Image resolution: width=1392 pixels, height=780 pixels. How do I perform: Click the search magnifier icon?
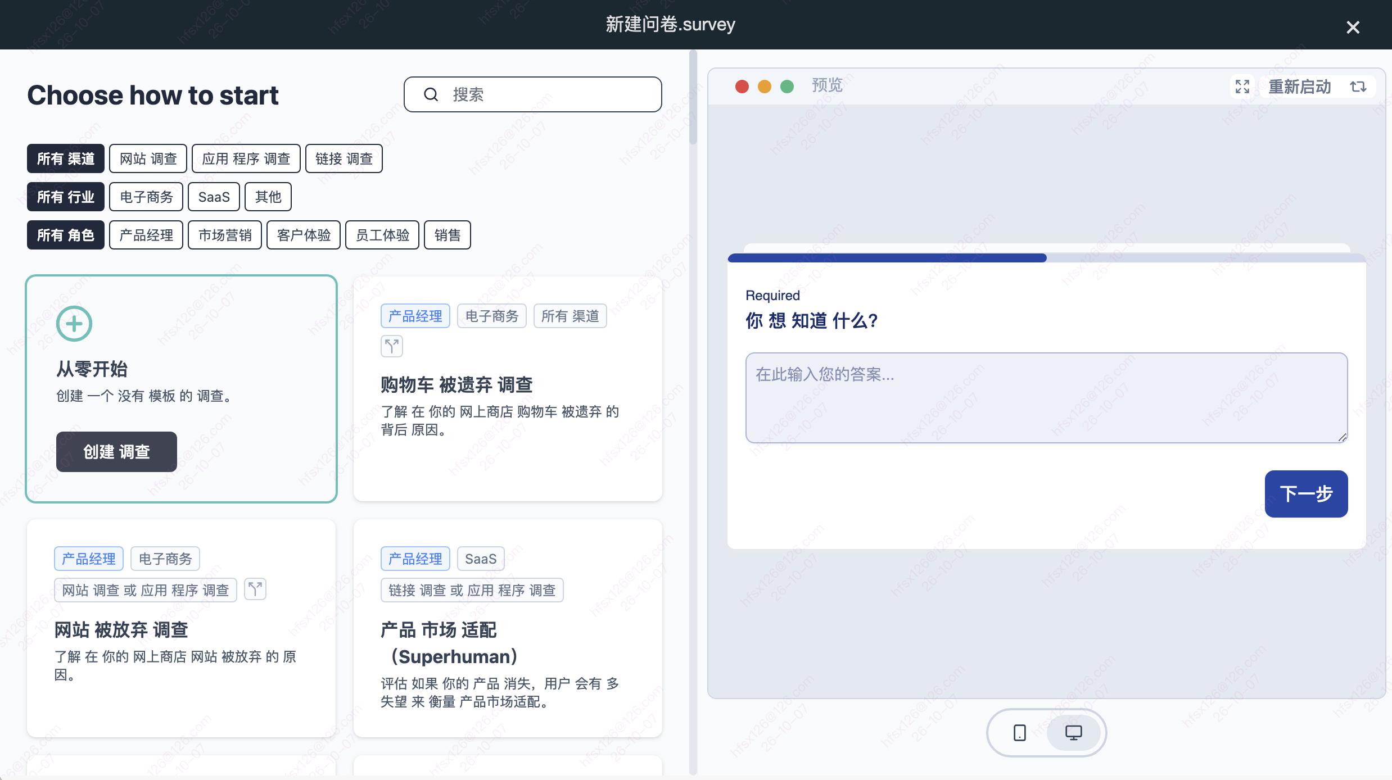coord(431,94)
